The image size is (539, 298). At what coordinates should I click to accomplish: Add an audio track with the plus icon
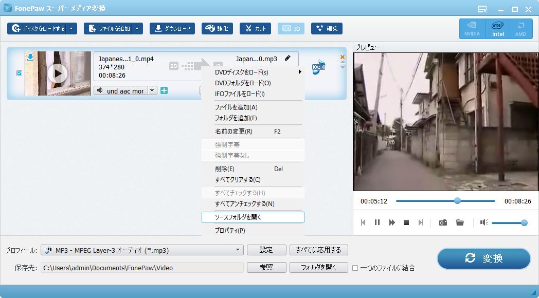click(x=164, y=90)
